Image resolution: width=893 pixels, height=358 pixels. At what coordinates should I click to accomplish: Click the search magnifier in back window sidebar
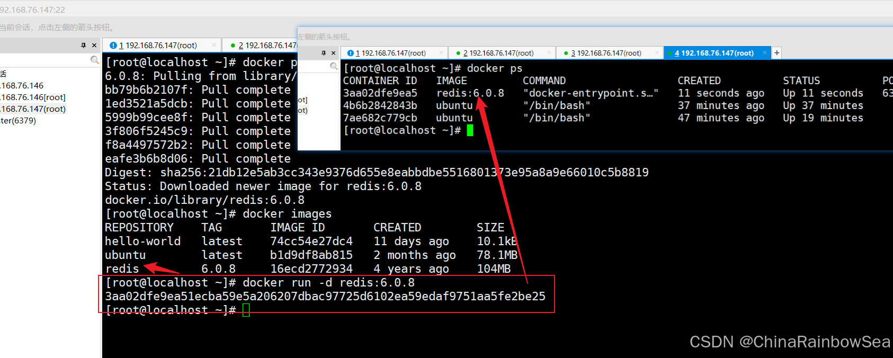coord(95,60)
